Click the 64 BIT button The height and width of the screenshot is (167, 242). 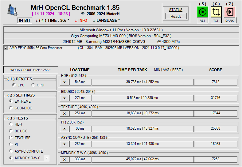click(x=25, y=21)
